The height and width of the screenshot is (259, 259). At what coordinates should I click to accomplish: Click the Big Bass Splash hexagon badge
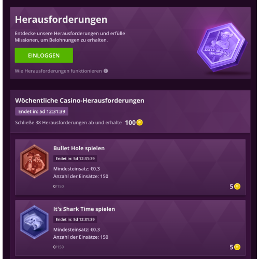click(x=222, y=47)
